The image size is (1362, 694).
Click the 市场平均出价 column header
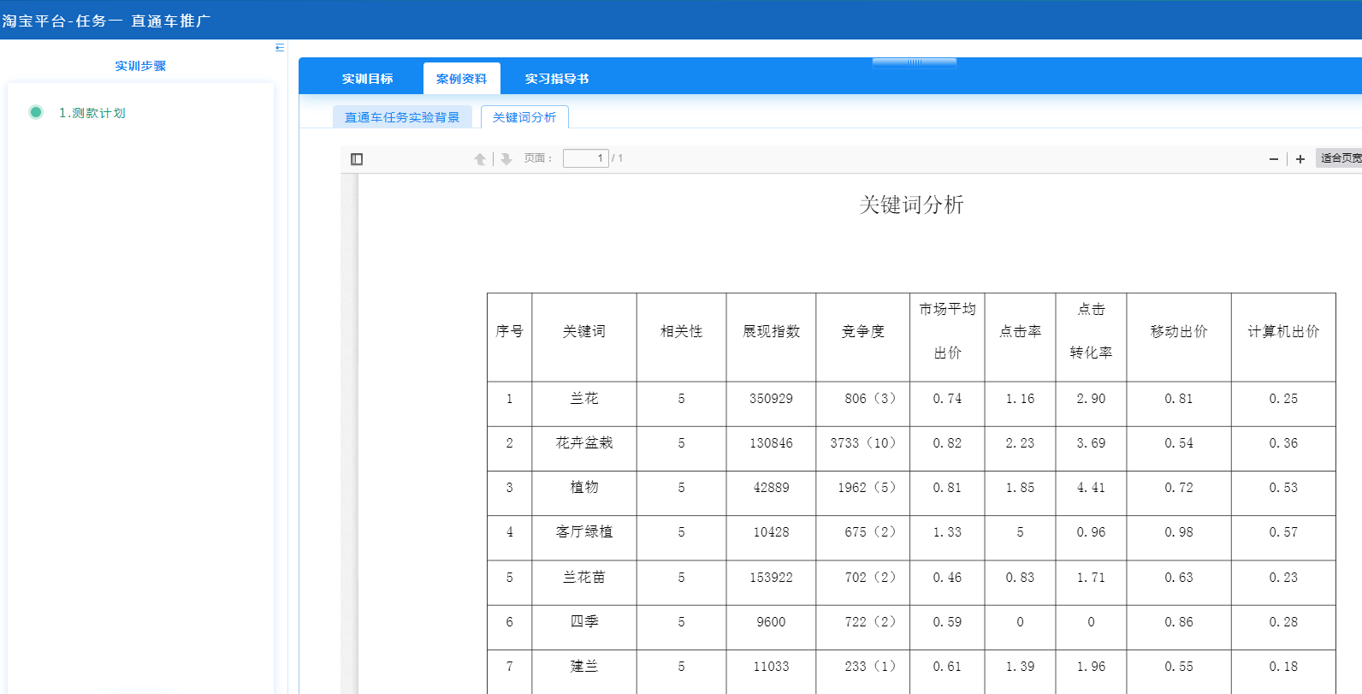[x=947, y=331]
